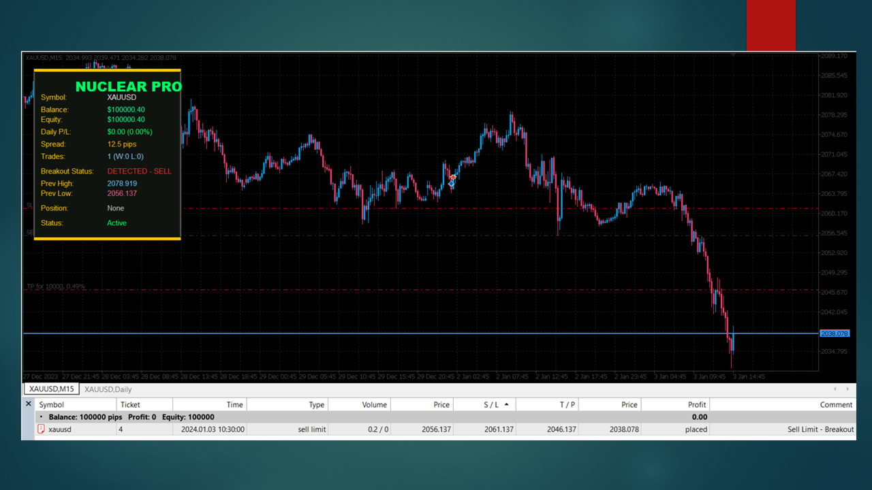Click the green 'Active' status value
Image resolution: width=872 pixels, height=490 pixels.
[x=116, y=223]
